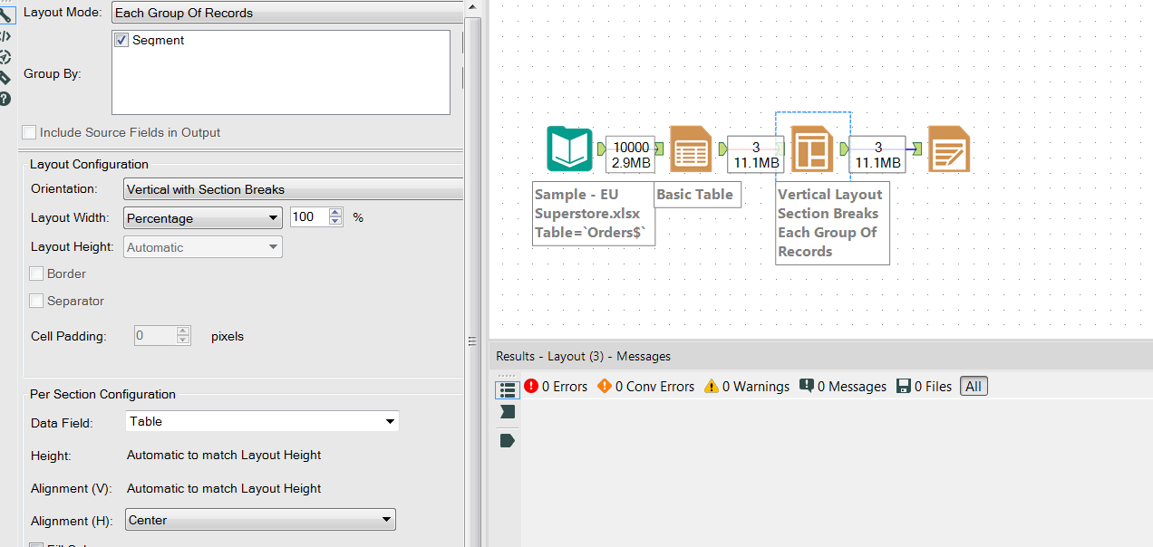Enable the Border checkbox
The height and width of the screenshot is (547, 1153).
click(x=35, y=273)
